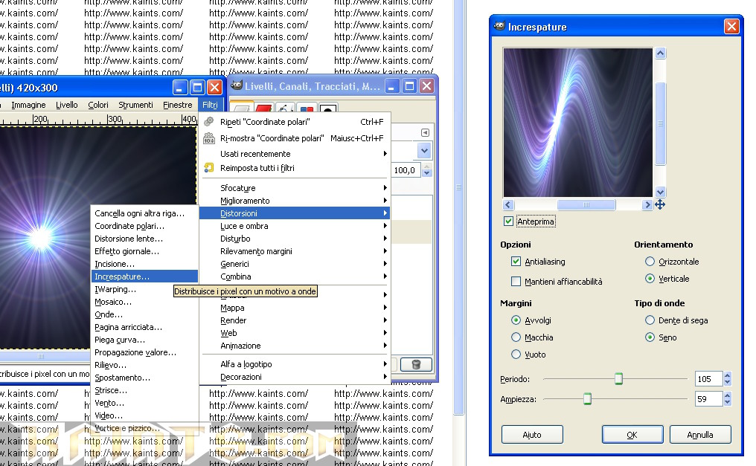Click the Aiuto button
The width and height of the screenshot is (756, 466).
tap(532, 435)
